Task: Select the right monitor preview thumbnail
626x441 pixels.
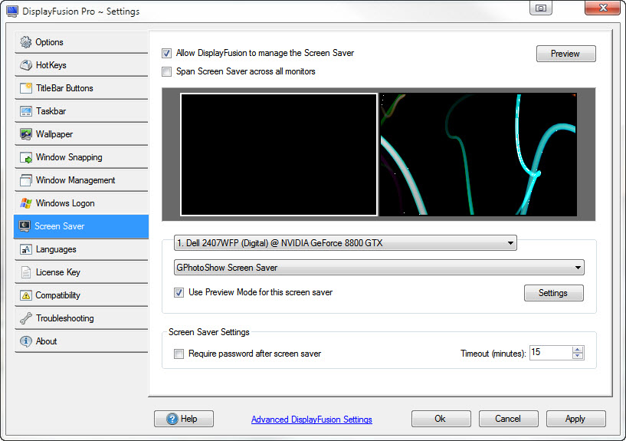Action: coord(477,154)
